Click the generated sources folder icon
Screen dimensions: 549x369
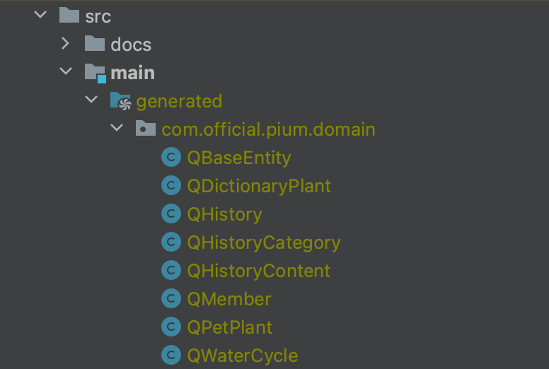(x=120, y=101)
